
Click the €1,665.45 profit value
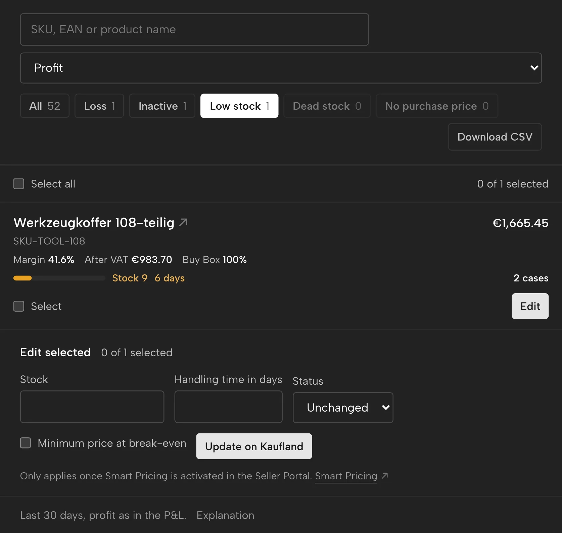520,223
